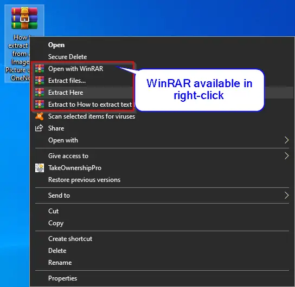The width and height of the screenshot is (295, 287).
Task: Click WinRAR icon beside Extract Here
Action: pos(40,93)
